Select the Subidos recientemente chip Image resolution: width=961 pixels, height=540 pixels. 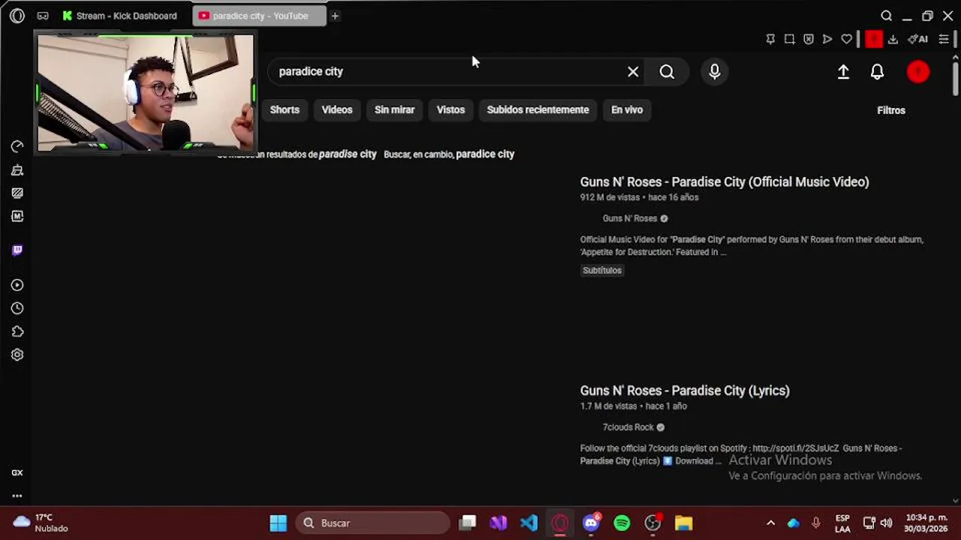pyautogui.click(x=538, y=109)
